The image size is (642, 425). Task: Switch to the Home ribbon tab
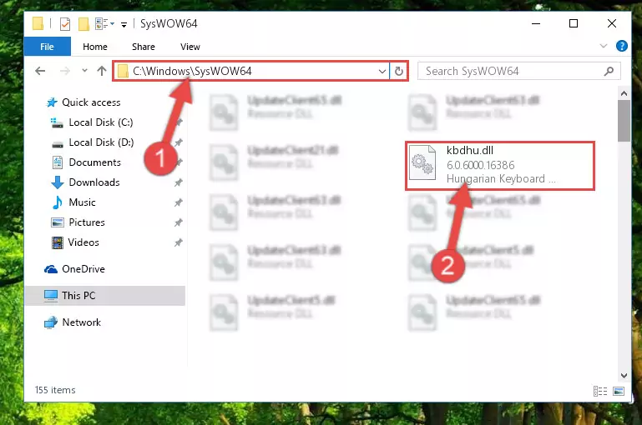95,47
